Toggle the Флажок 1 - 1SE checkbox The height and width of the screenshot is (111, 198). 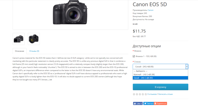pos(134,56)
